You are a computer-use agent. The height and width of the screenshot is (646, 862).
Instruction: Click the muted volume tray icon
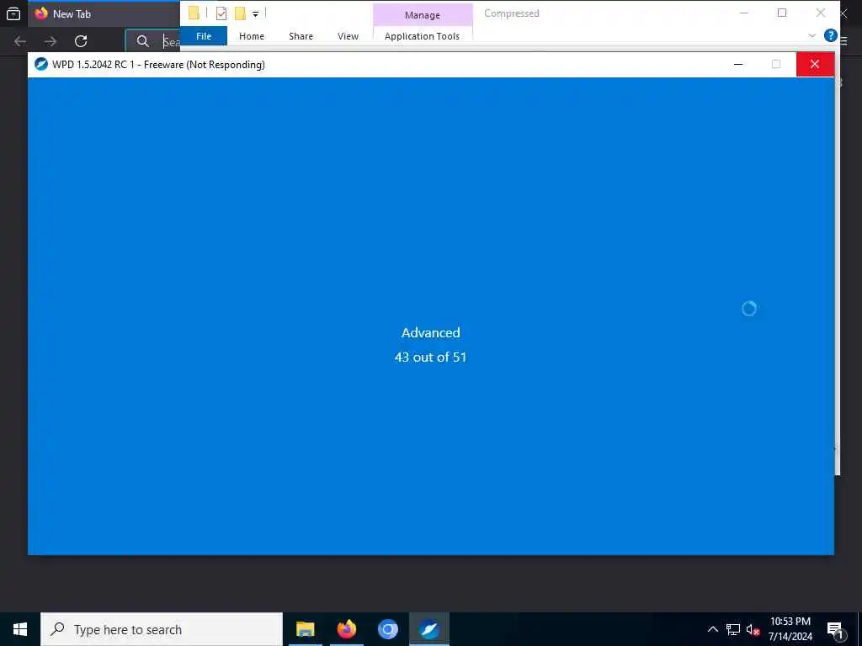[x=753, y=630]
